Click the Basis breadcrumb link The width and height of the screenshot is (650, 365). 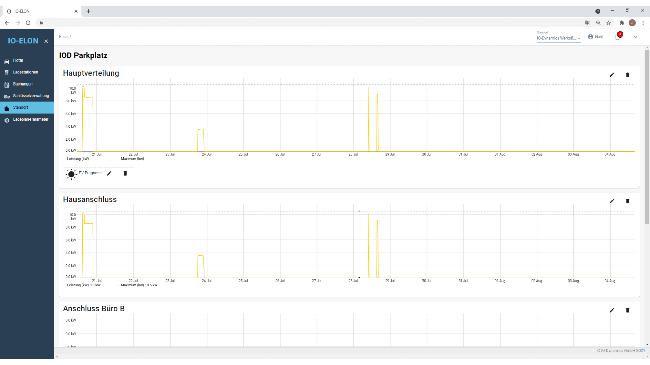coord(64,37)
